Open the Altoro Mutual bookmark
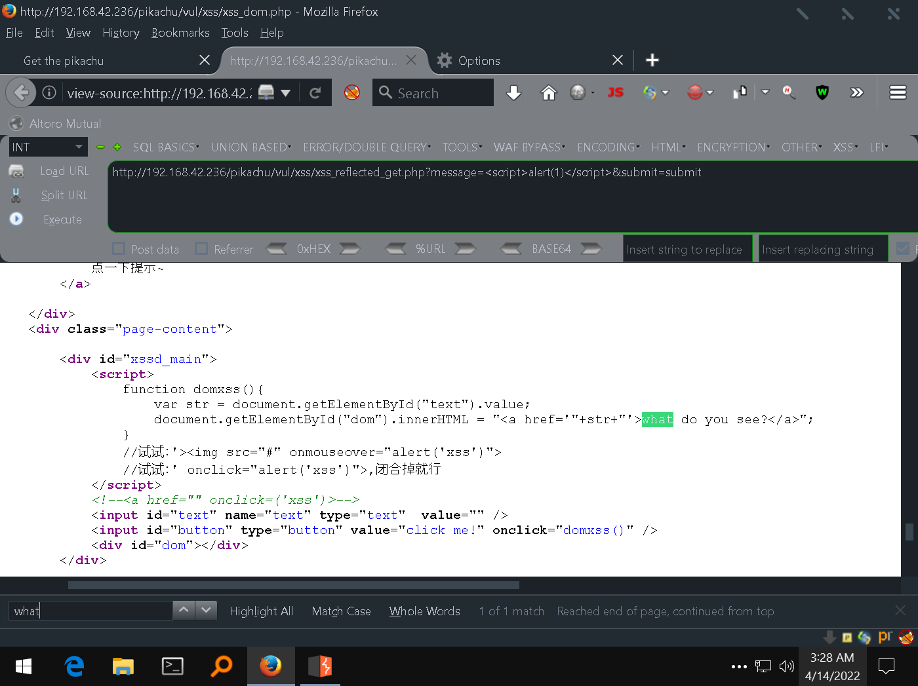Image resolution: width=918 pixels, height=686 pixels. pyautogui.click(x=56, y=123)
